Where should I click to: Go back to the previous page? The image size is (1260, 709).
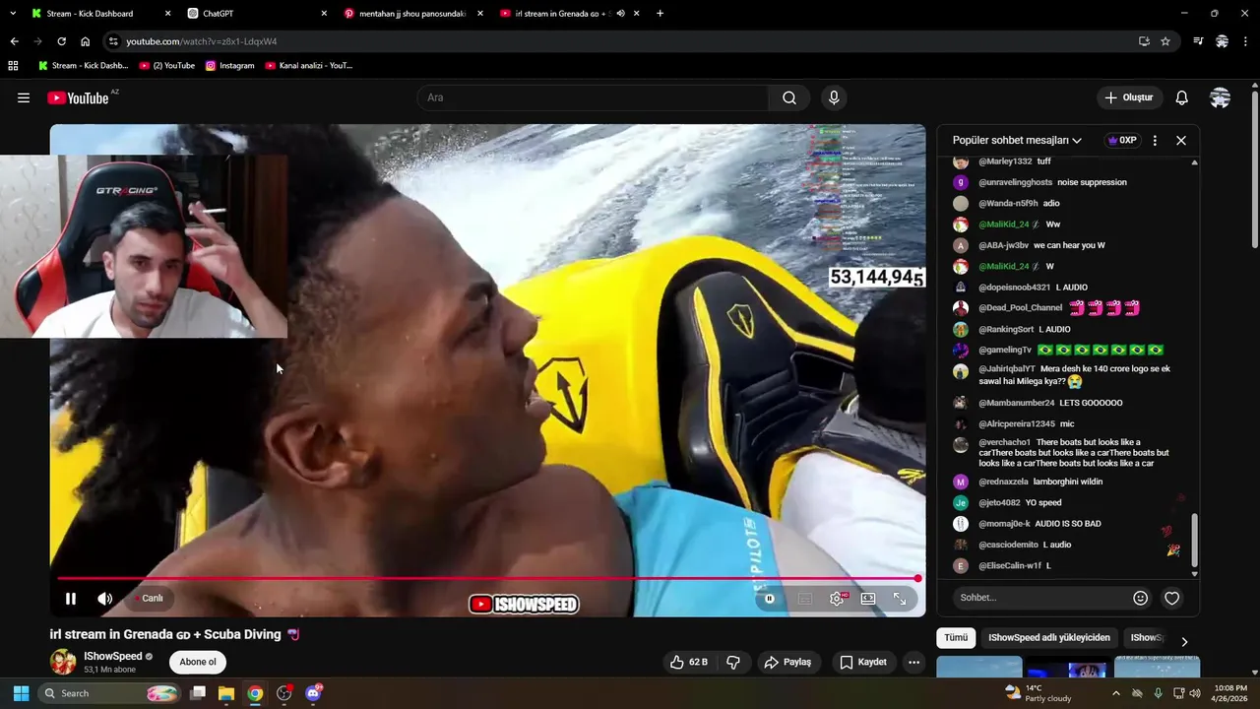click(14, 41)
